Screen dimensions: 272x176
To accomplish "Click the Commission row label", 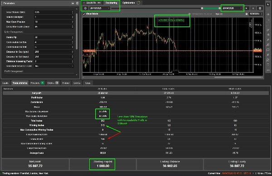I will [x=37, y=102].
